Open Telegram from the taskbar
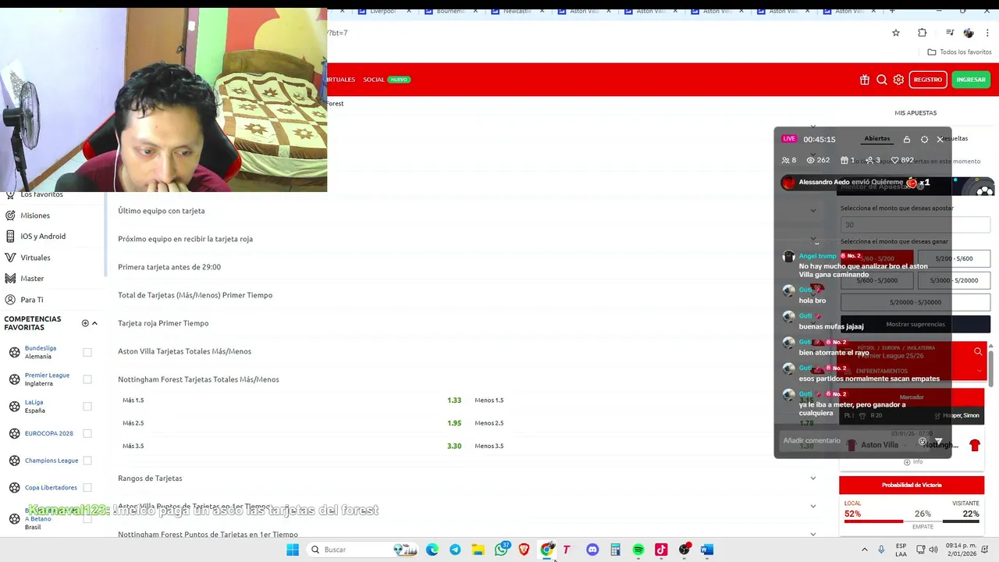 [455, 550]
